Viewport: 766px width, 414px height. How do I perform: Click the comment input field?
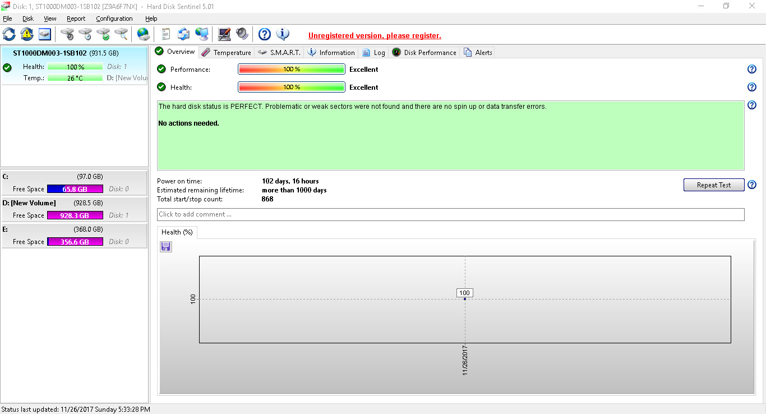pos(450,214)
